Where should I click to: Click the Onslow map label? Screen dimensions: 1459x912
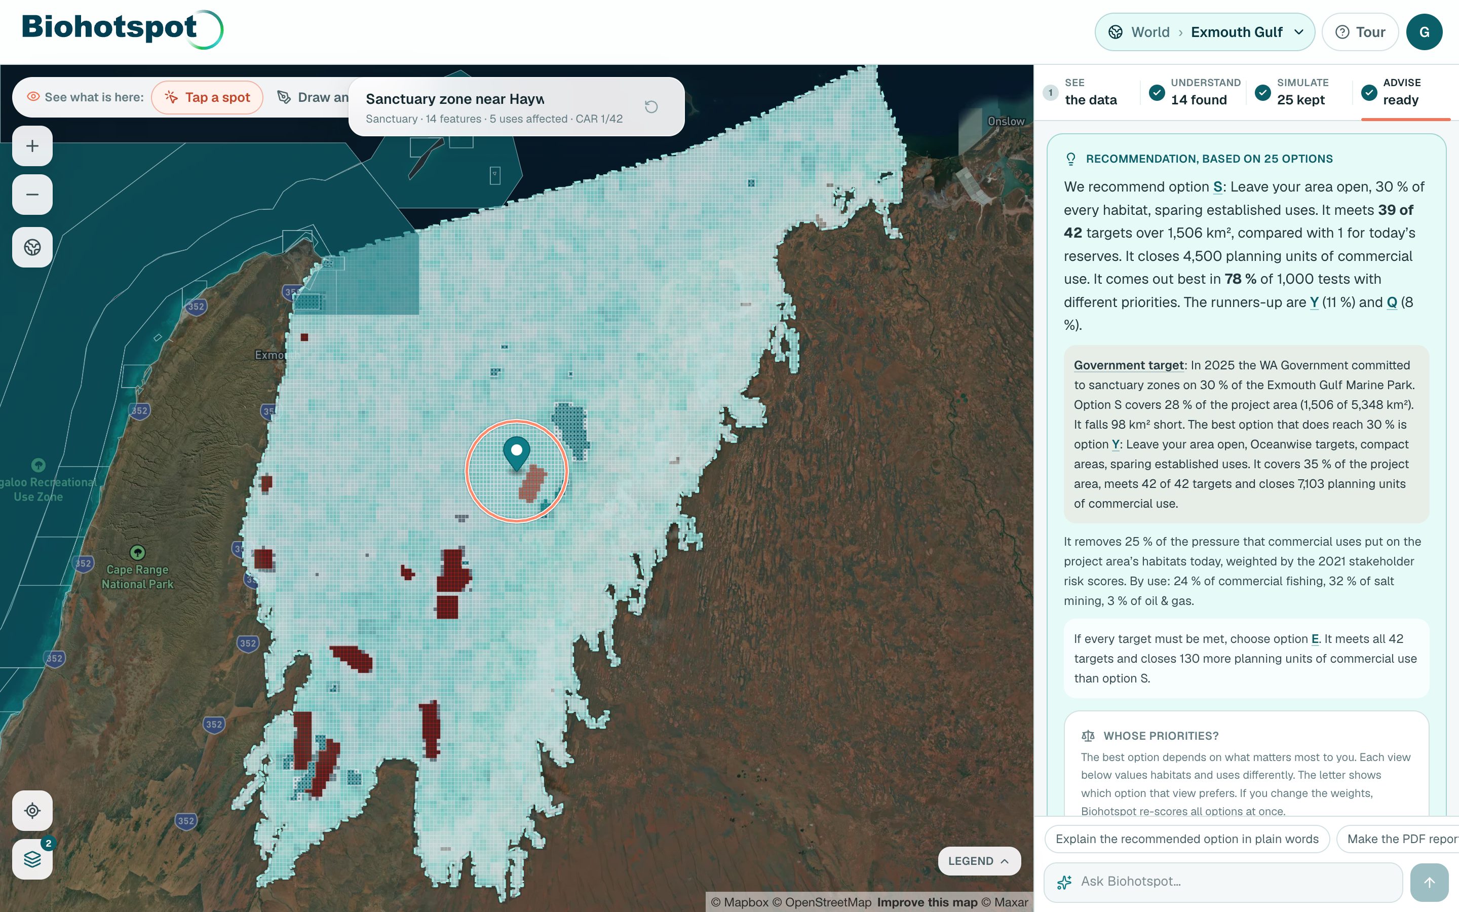(1006, 121)
